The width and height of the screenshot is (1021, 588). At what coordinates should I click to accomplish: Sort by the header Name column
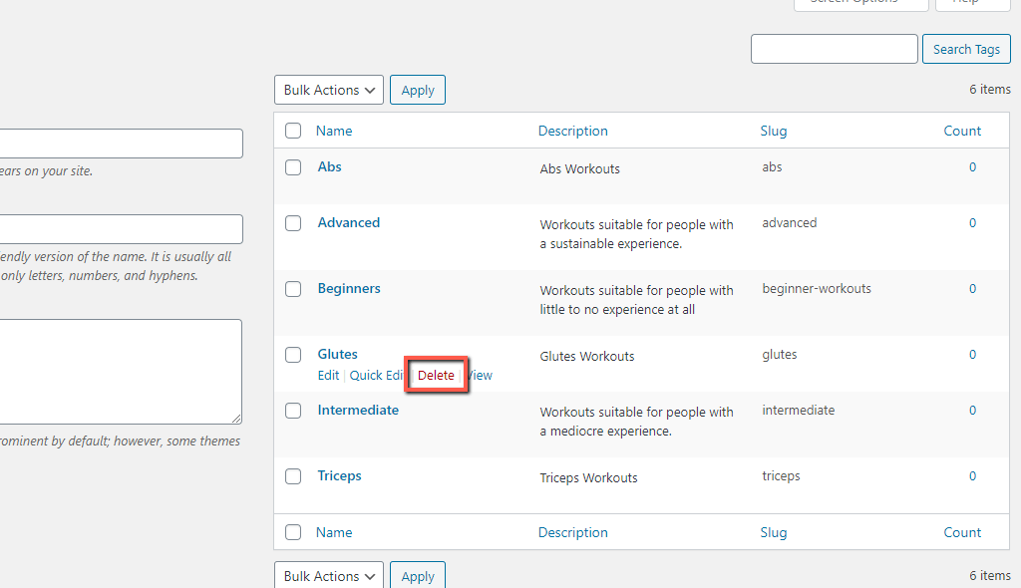click(x=334, y=131)
